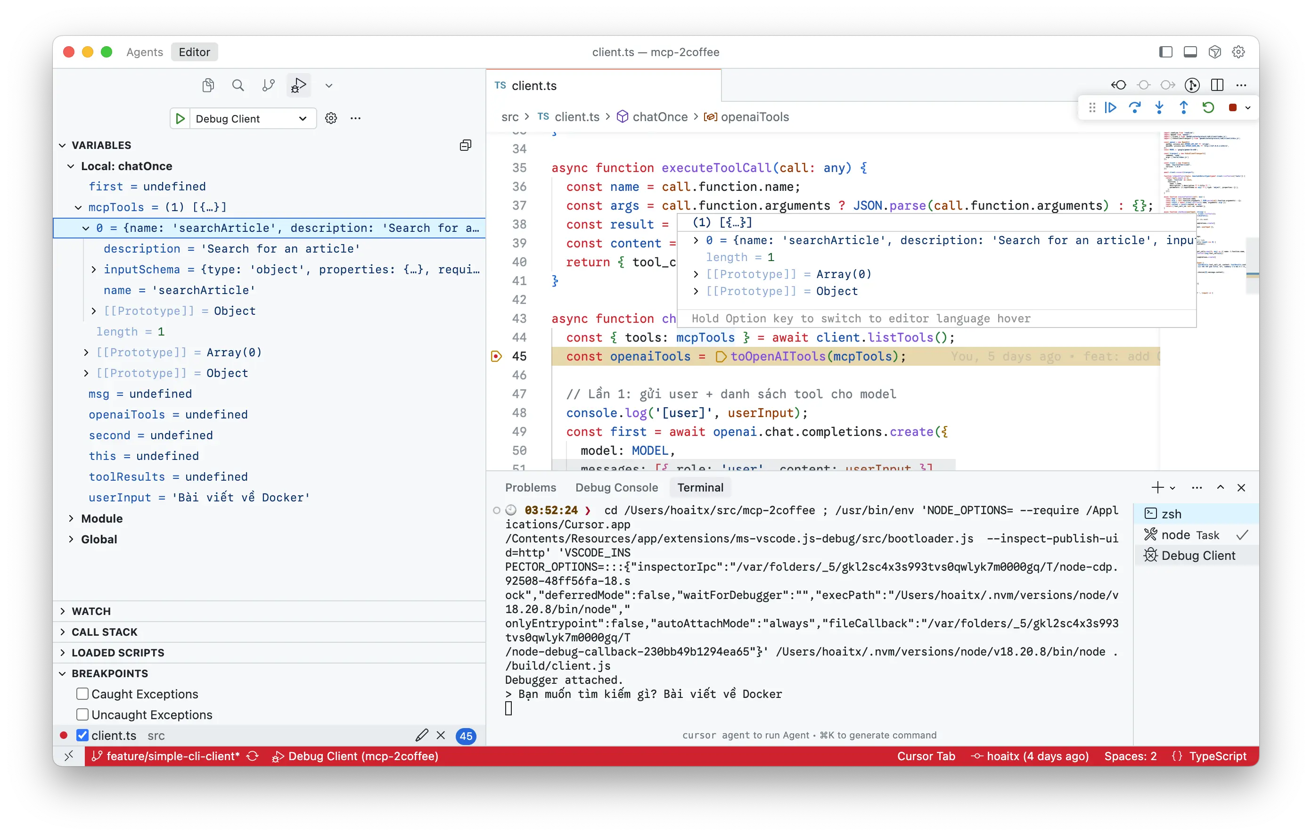Click the Agents mode button

[x=144, y=52]
